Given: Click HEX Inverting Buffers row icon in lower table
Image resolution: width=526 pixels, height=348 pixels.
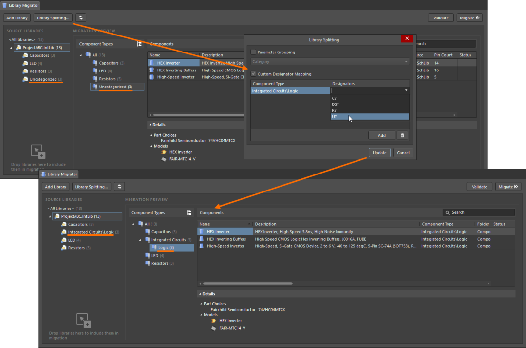Looking at the screenshot, I should (201, 239).
